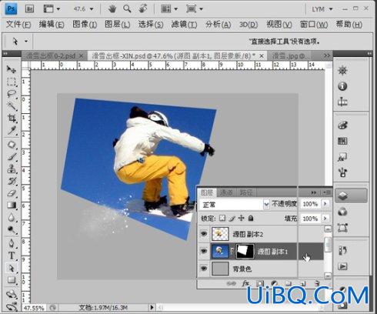The height and width of the screenshot is (314, 377).
Task: Open the History panel icon
Action: [x=342, y=250]
